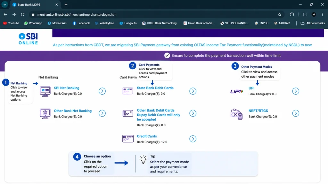Open Hangouts bookmark
This screenshot has height=184, width=328.
[x=128, y=23]
